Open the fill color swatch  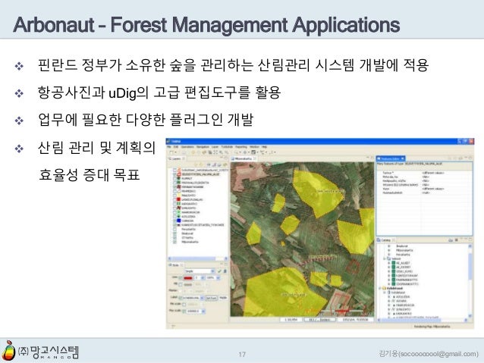(188, 285)
